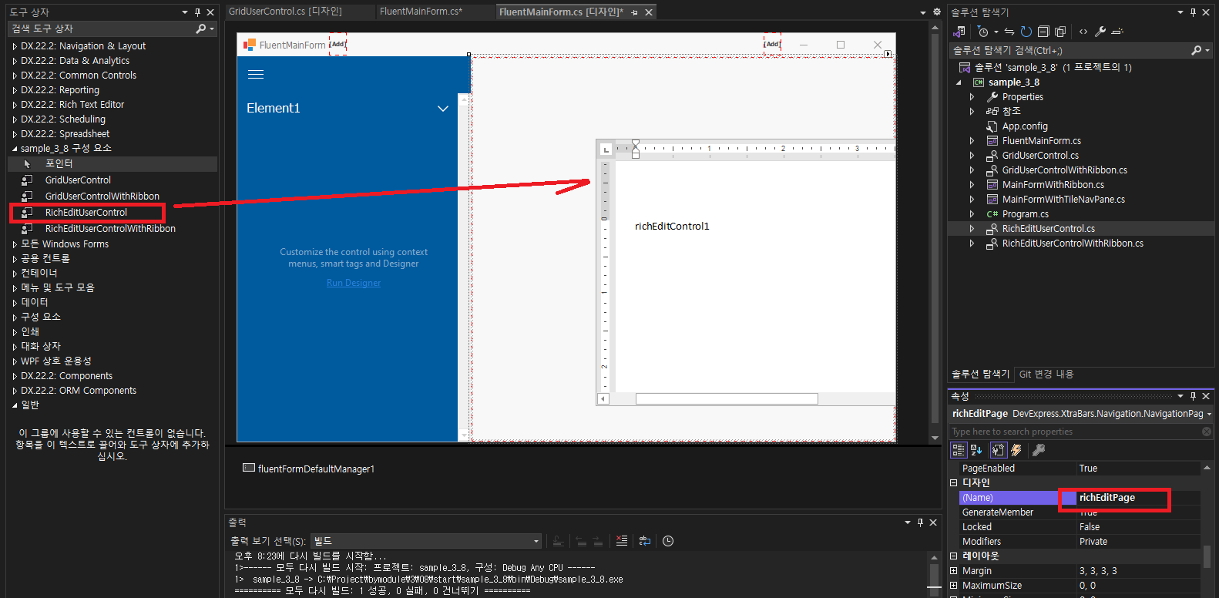Expand All Windows Forms toolbox group
Viewport: 1219px width, 598px height.
tap(15, 244)
